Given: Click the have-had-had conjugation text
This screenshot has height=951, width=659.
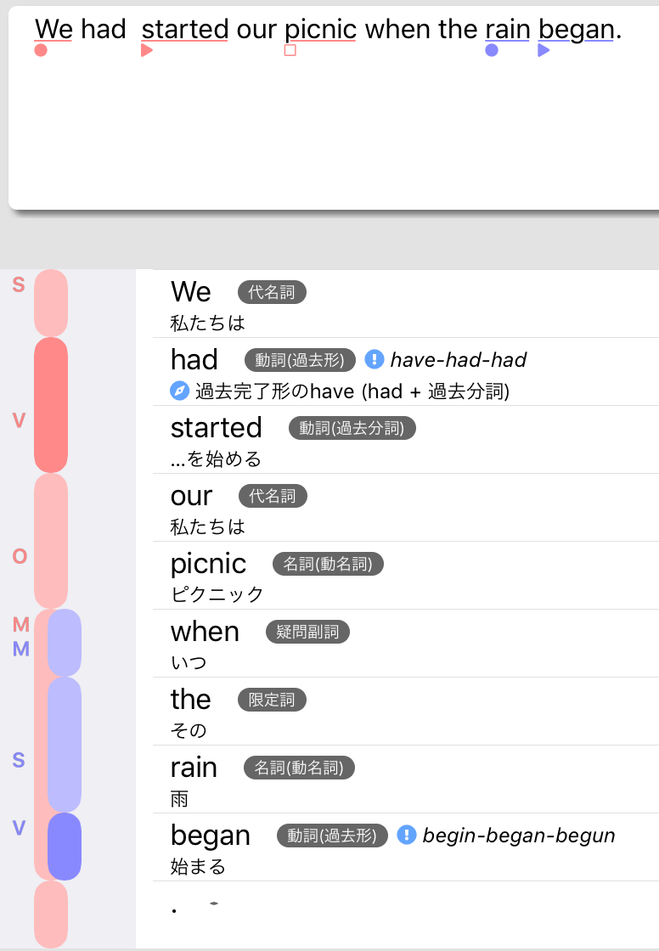Looking at the screenshot, I should pos(458,360).
